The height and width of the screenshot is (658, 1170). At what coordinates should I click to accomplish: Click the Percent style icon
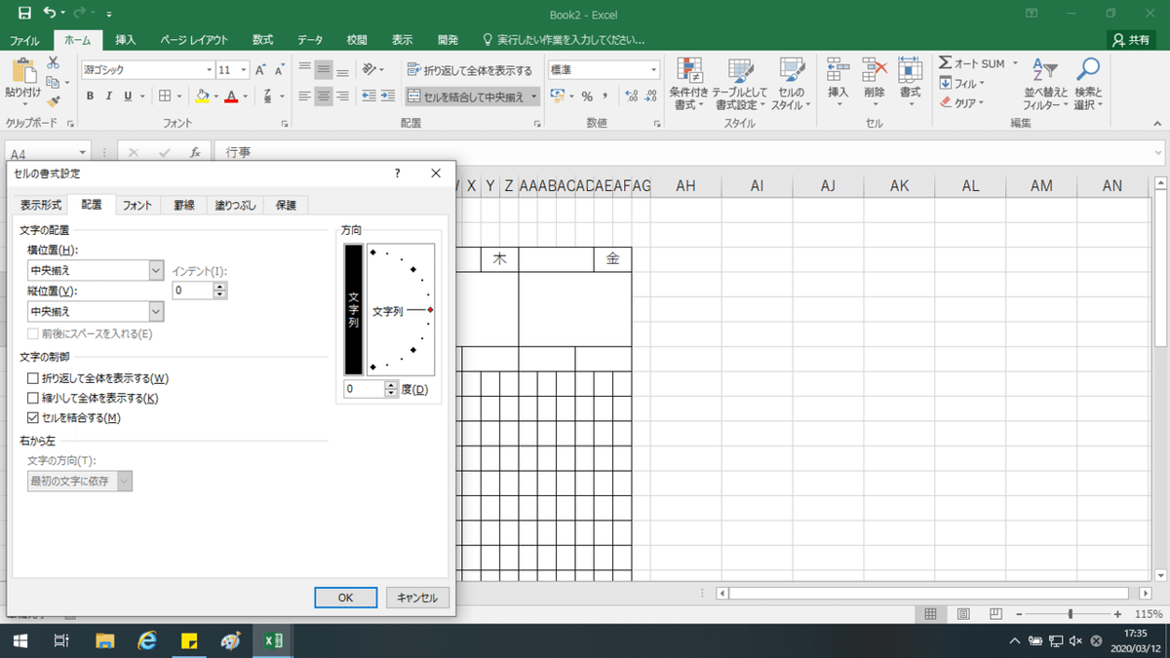coord(587,96)
